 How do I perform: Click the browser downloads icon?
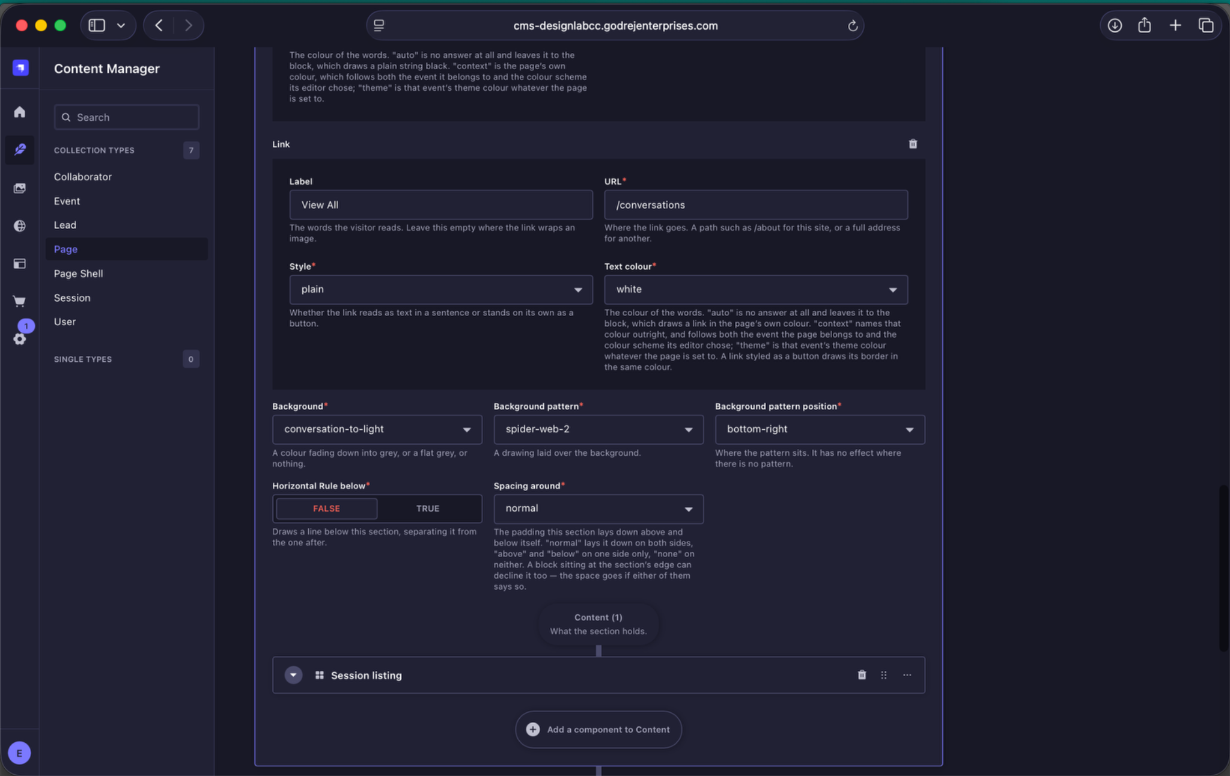[1115, 25]
